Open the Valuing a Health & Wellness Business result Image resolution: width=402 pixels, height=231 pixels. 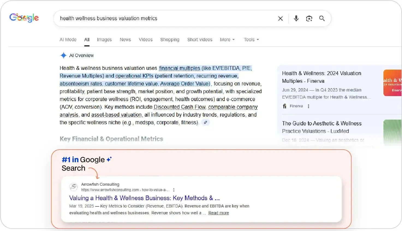coord(144,198)
